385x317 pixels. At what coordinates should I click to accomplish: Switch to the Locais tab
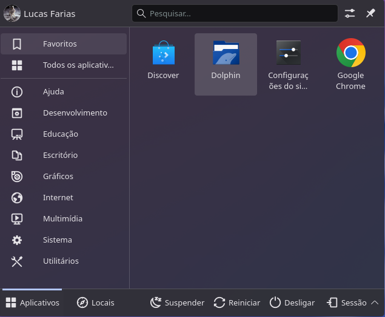pos(96,302)
